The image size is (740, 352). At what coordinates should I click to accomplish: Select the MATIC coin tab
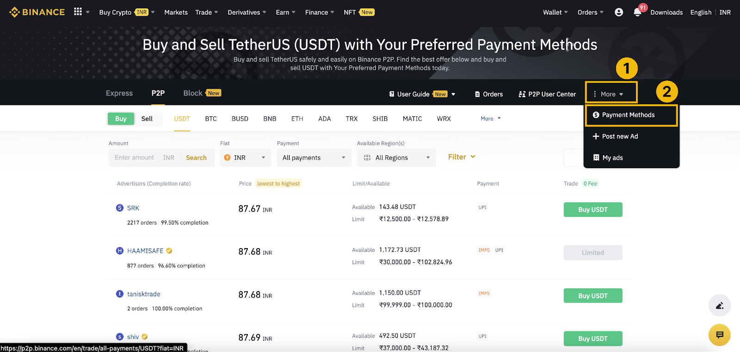413,119
